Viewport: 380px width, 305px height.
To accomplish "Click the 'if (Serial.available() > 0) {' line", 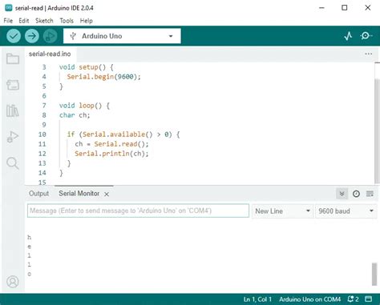I will coord(123,134).
